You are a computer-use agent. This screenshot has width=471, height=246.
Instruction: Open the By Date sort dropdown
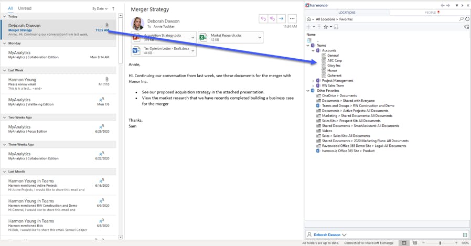[x=100, y=9]
